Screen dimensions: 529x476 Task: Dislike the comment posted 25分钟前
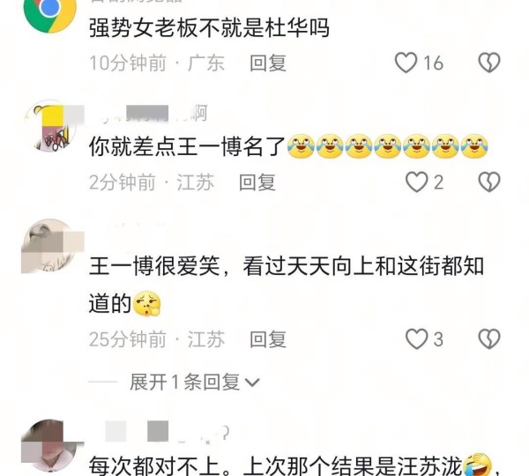click(489, 338)
